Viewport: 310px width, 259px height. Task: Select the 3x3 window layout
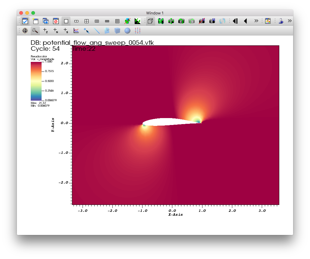coord(117,21)
